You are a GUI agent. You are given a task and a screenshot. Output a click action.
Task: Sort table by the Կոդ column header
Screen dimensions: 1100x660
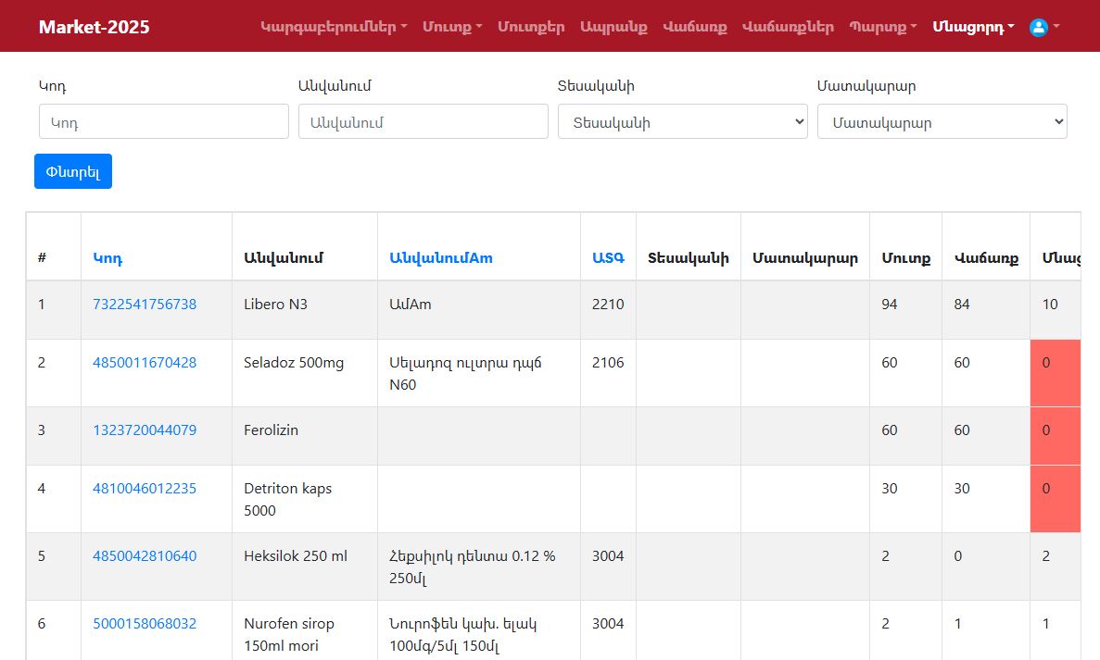[x=107, y=258]
